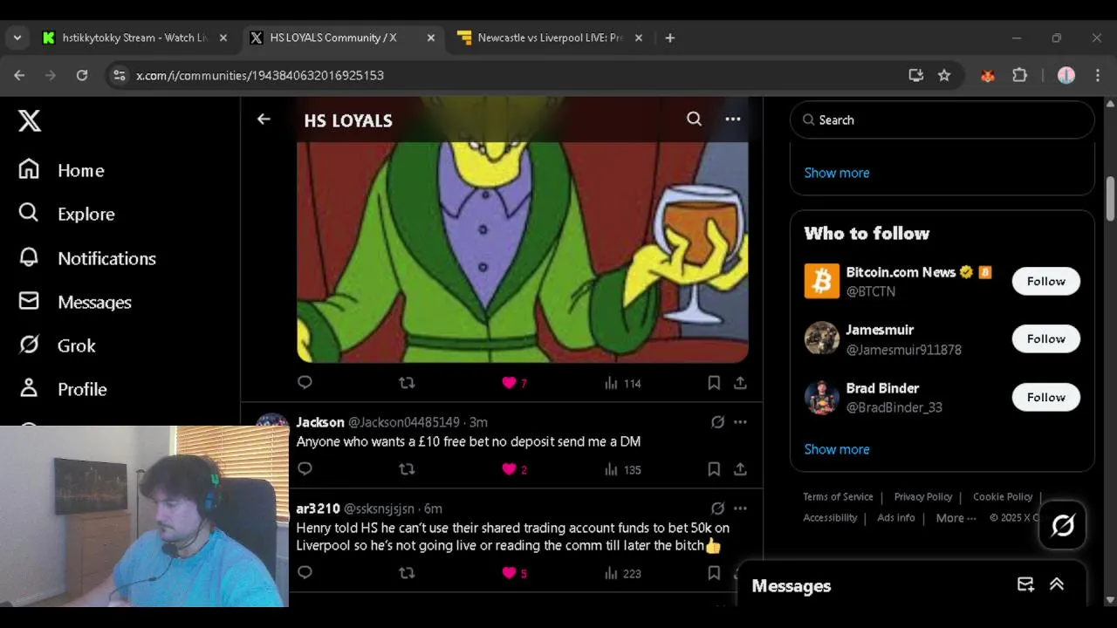View analytics showing 114 views
The height and width of the screenshot is (628, 1117).
(623, 383)
